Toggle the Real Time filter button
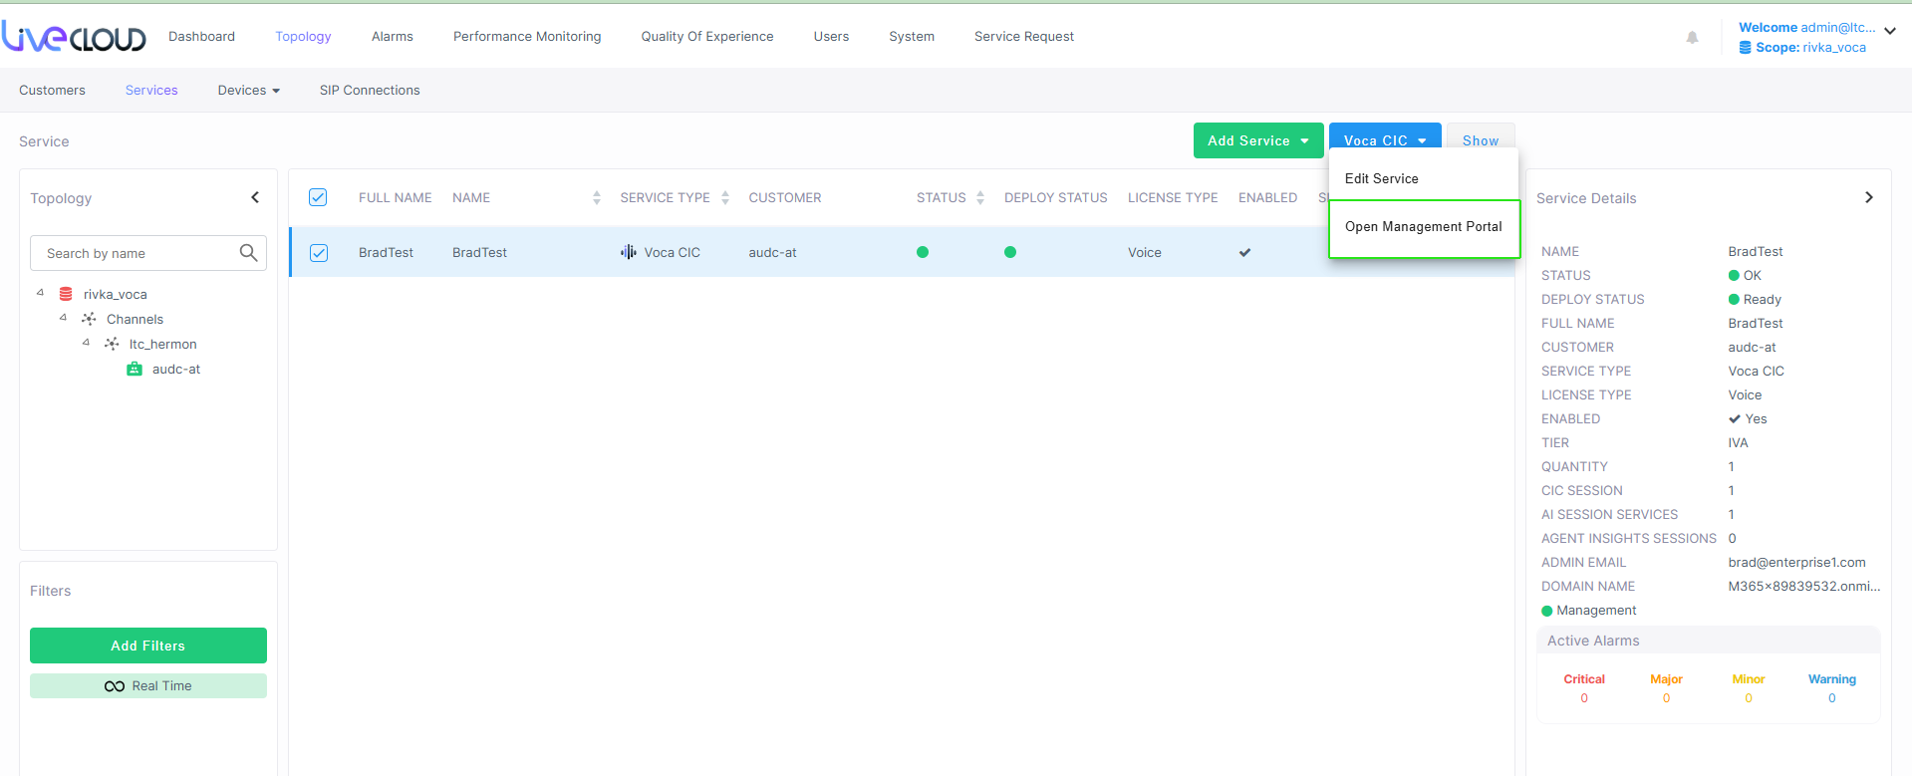Viewport: 1912px width, 776px height. pos(148,686)
